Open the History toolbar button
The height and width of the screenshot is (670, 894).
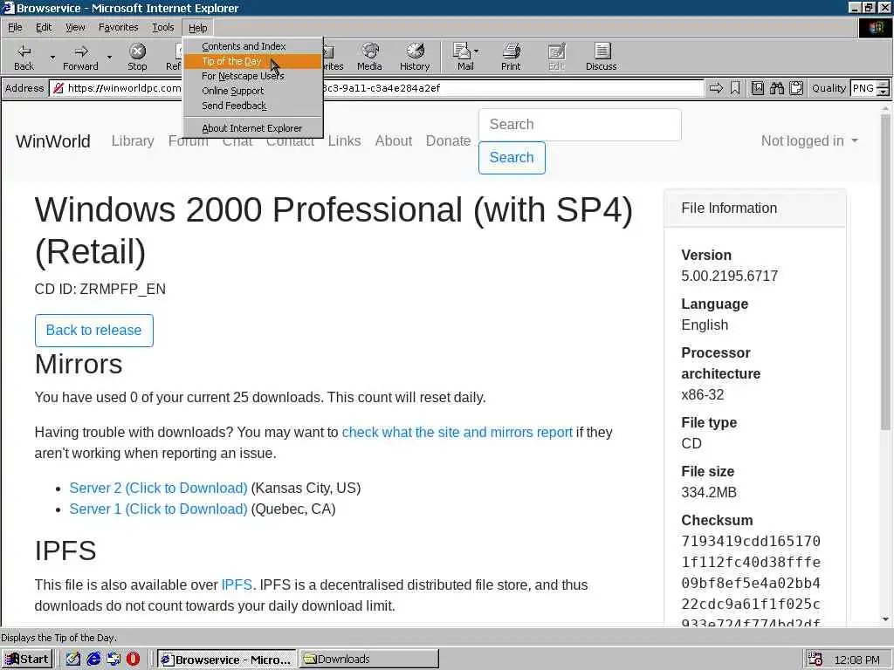(415, 57)
